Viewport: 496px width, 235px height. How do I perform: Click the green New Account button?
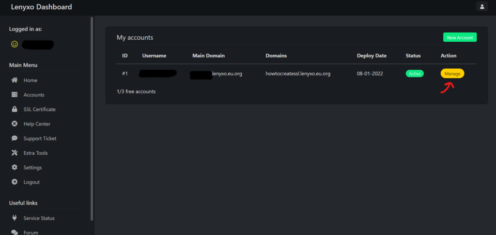[x=460, y=37]
